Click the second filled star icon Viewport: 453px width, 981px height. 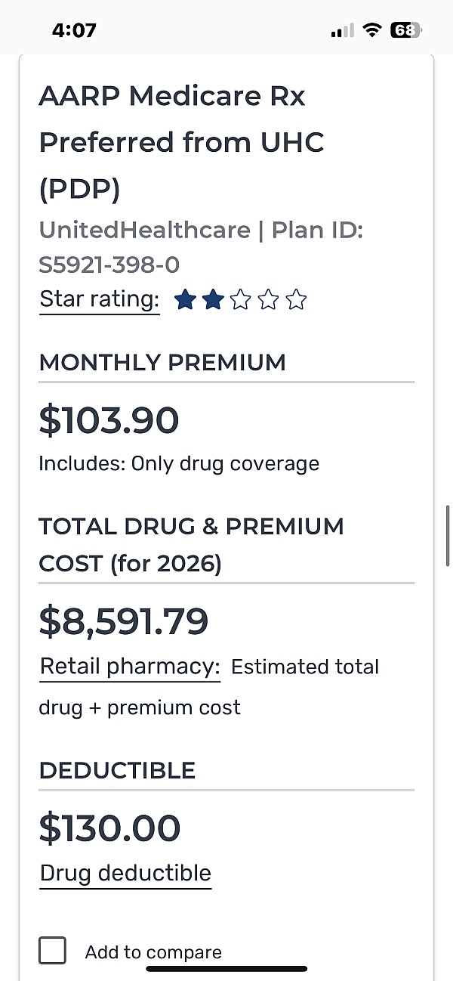[x=213, y=301]
